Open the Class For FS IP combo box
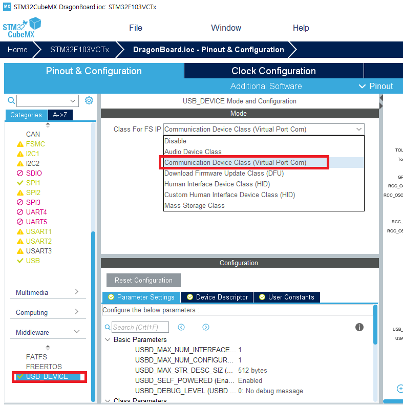 click(x=264, y=129)
